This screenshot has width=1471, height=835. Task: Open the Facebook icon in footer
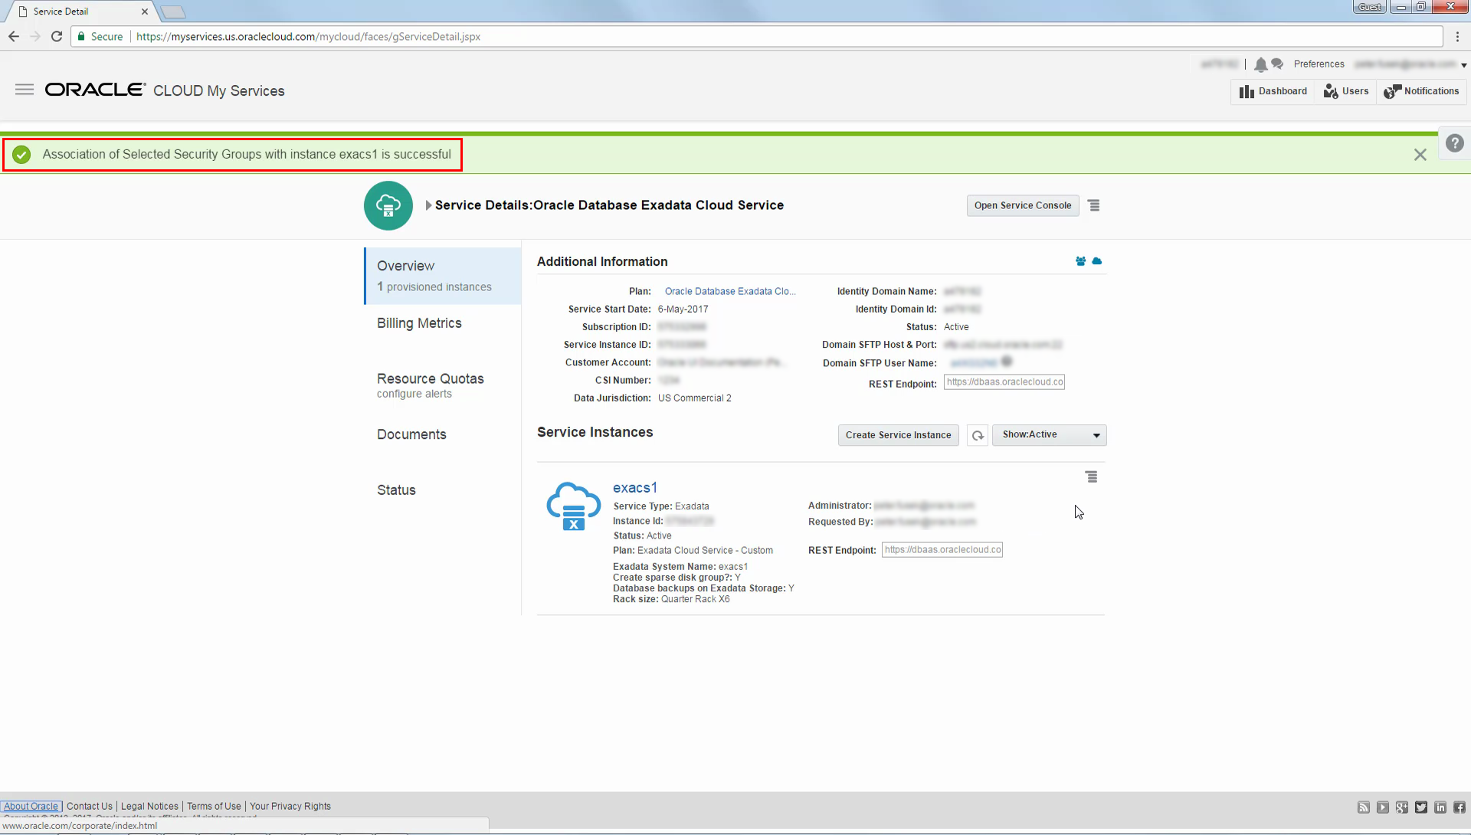1460,807
